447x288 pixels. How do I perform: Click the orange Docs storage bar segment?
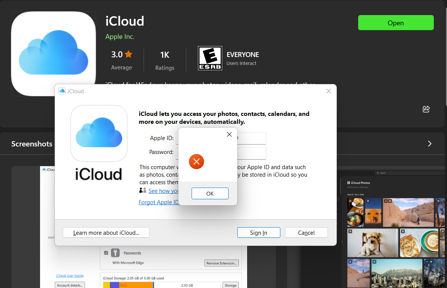pos(136,285)
